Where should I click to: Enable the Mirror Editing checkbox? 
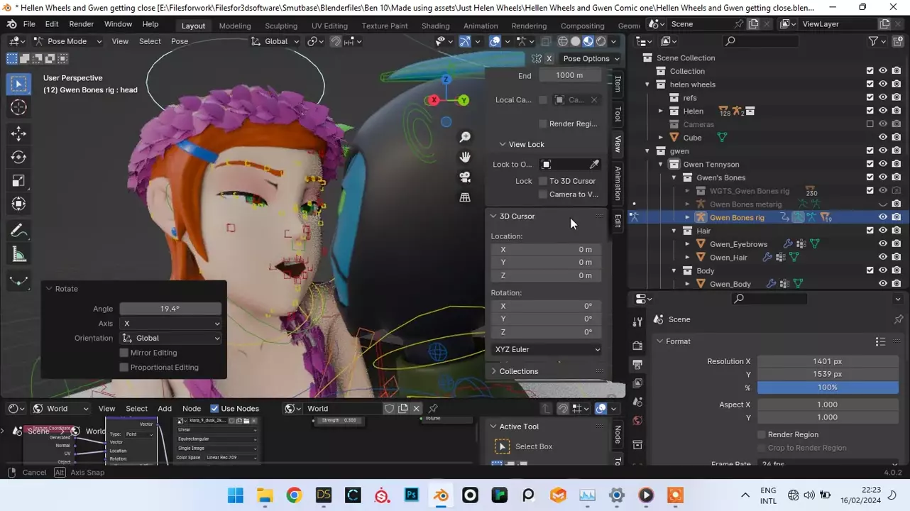click(x=124, y=353)
